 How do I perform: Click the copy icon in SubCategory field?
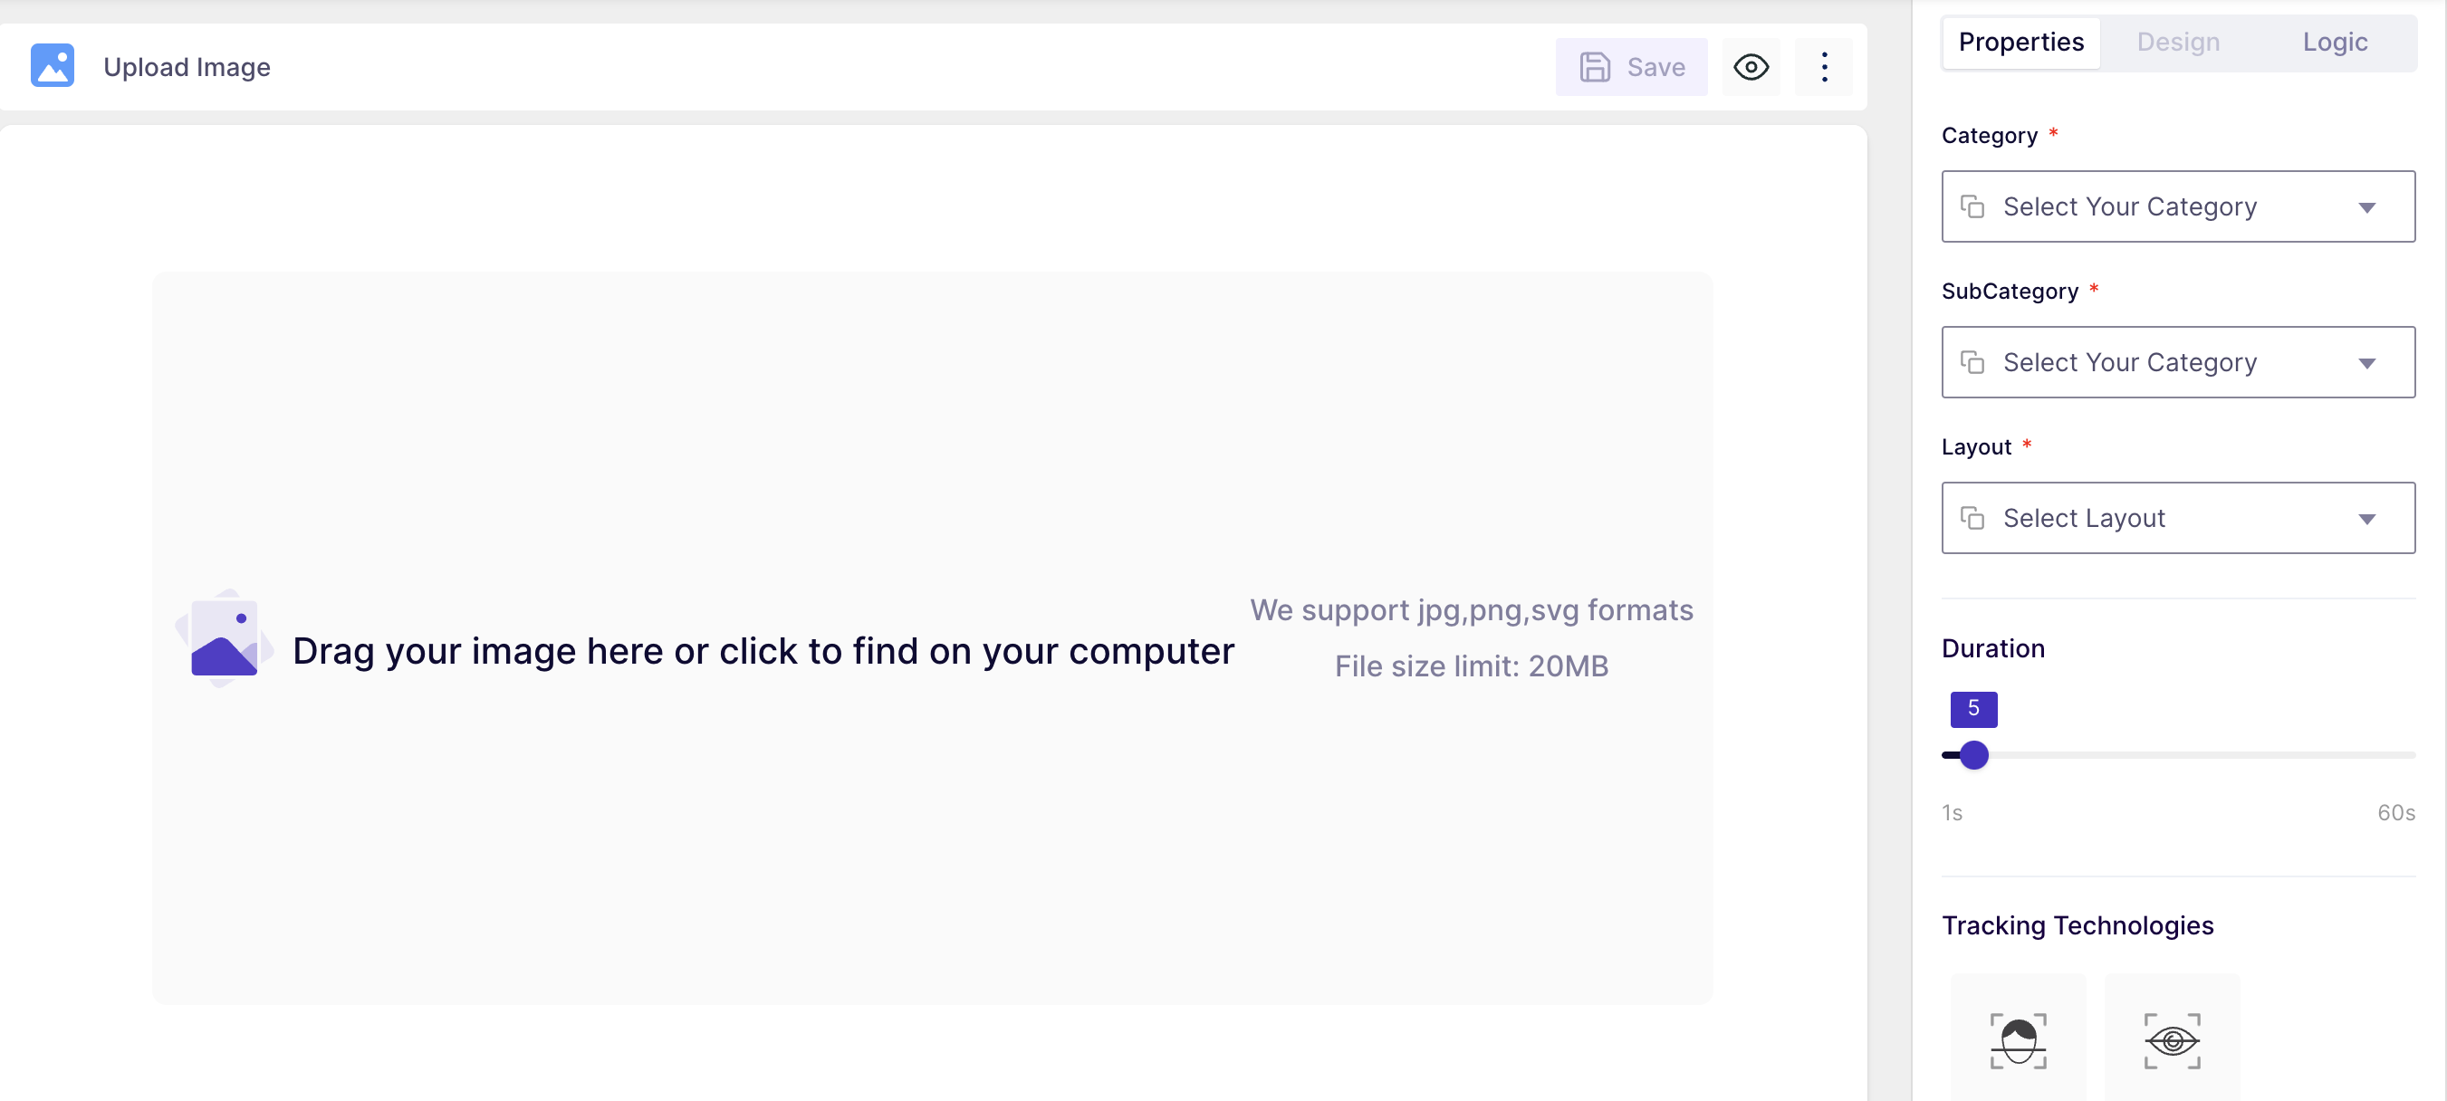[x=1973, y=362]
